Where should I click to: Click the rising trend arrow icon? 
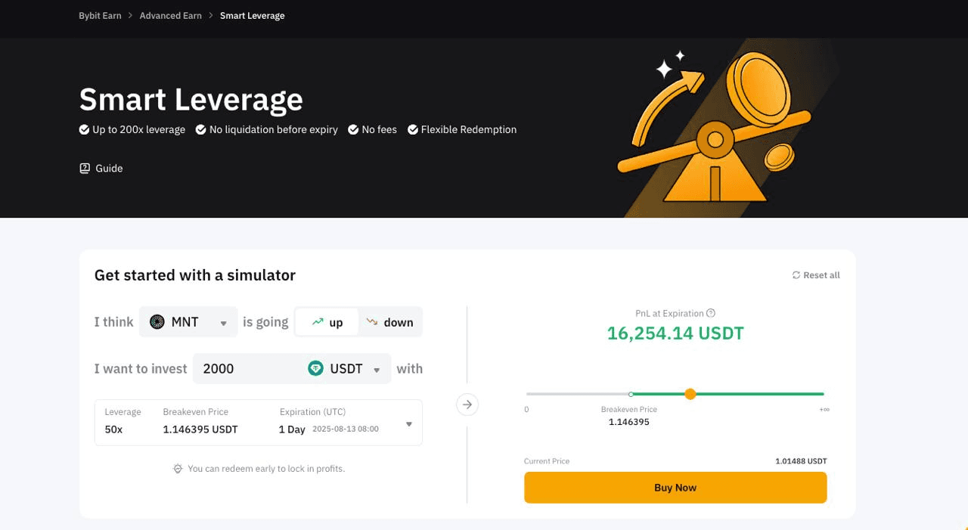pos(318,322)
